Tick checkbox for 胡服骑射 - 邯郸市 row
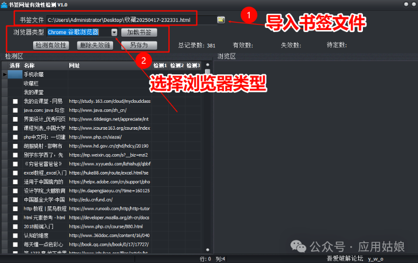 point(15,147)
